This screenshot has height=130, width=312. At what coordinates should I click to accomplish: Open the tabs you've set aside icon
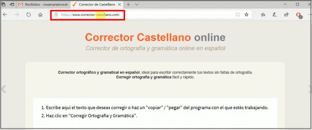point(3,4)
